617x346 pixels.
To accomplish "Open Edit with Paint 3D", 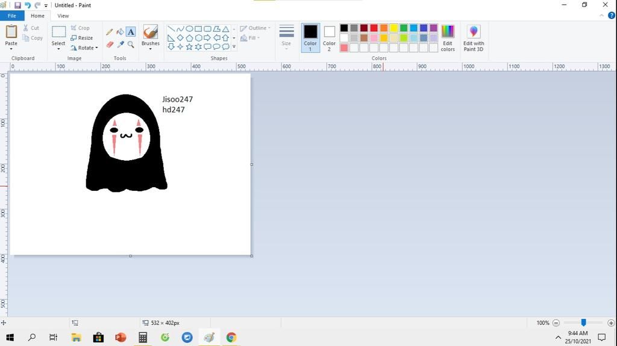I will click(x=473, y=37).
